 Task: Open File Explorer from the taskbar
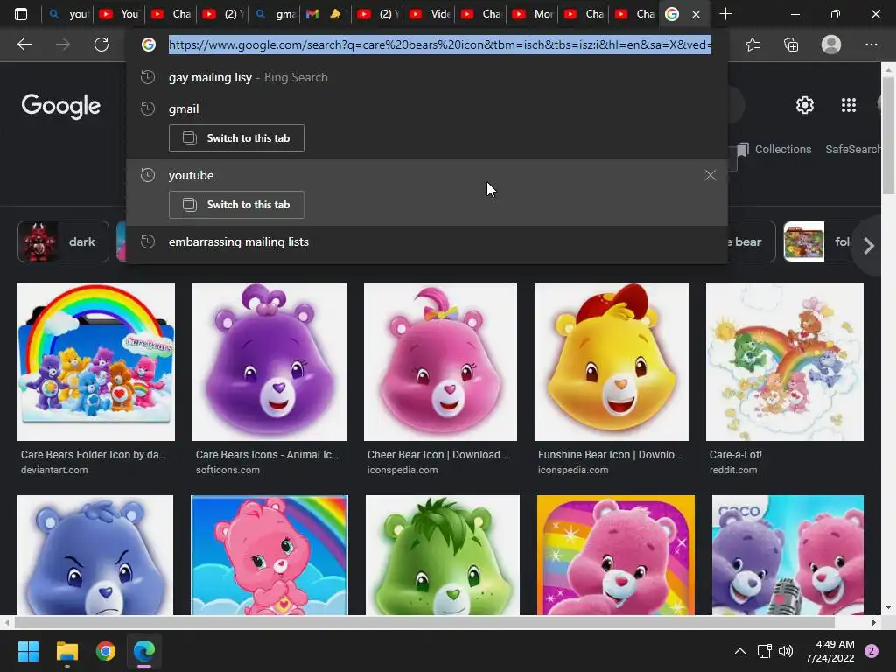[66, 651]
